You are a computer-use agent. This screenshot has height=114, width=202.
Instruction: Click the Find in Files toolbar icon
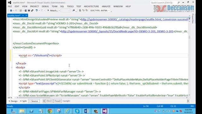[x=74, y=10]
